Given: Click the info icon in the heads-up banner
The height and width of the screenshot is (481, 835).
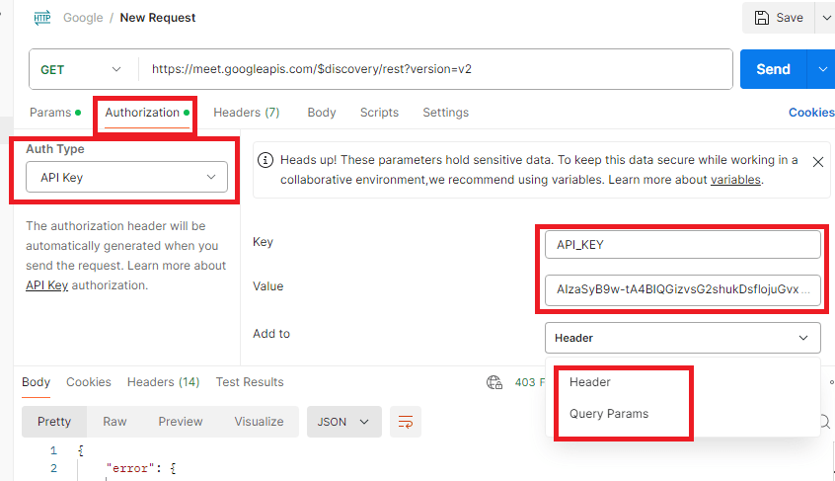Looking at the screenshot, I should point(266,160).
